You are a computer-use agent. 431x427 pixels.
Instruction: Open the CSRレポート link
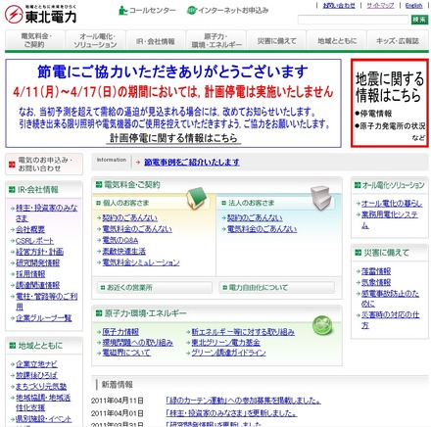34,241
